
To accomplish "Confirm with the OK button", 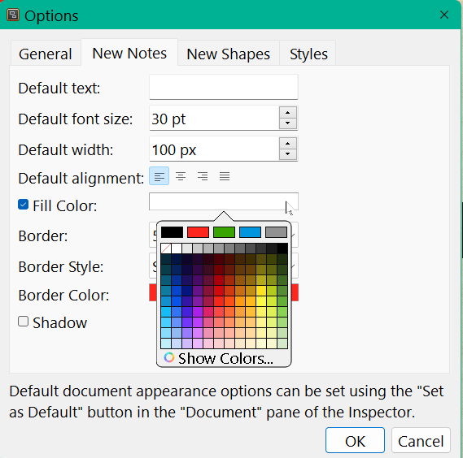I will (355, 440).
